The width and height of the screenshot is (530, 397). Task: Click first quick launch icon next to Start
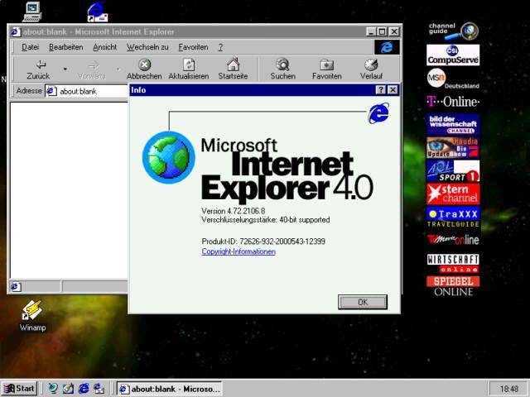point(53,389)
